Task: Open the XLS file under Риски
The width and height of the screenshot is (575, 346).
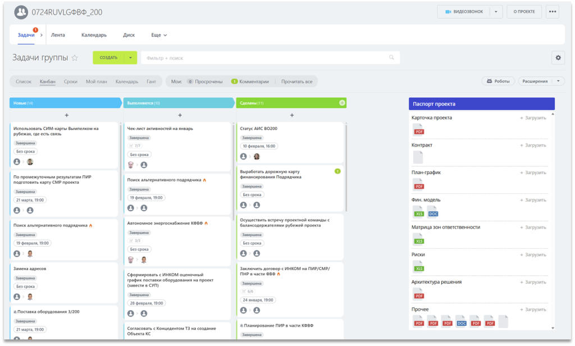Action: 418,267
